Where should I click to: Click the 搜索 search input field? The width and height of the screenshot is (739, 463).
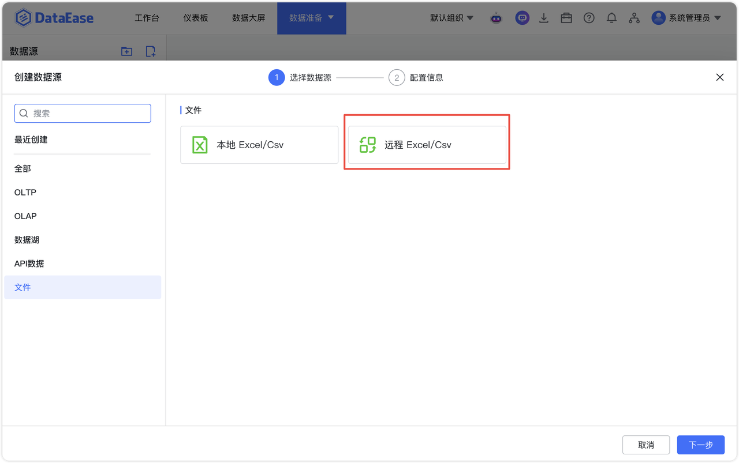click(x=83, y=114)
